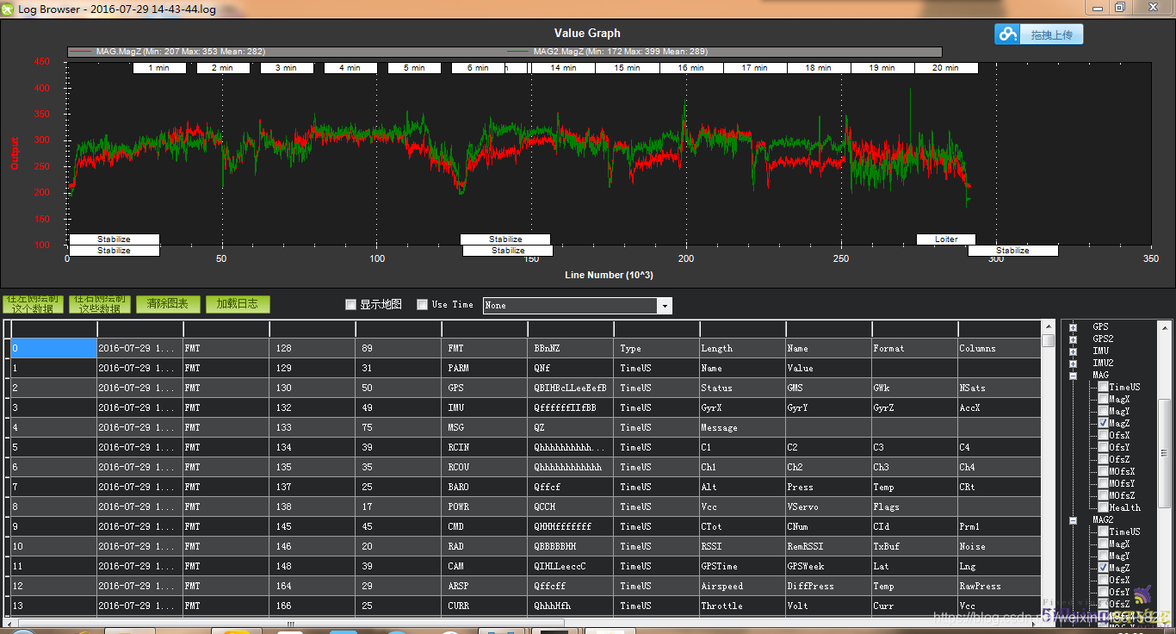The image size is (1176, 634).
Task: Select the BARO cell in row 7
Action: coord(484,487)
